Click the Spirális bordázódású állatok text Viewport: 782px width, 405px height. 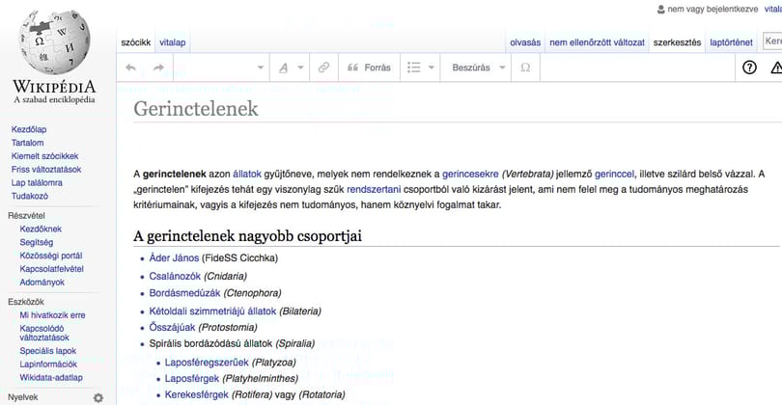coord(210,343)
